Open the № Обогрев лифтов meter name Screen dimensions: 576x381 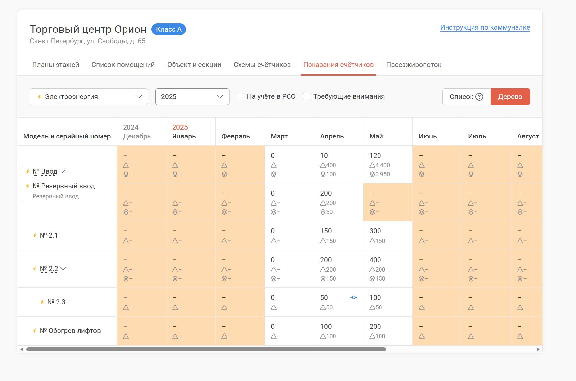[70, 331]
